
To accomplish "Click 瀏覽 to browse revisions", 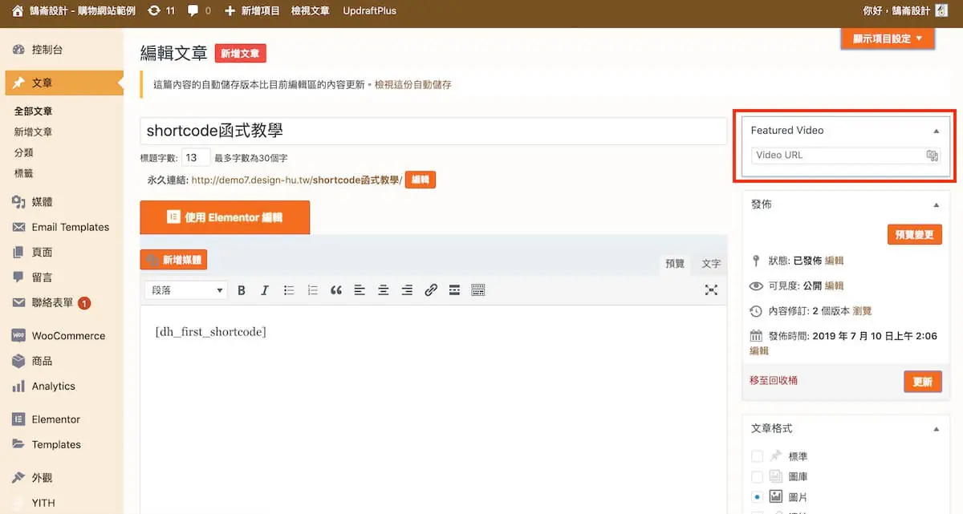I will click(x=863, y=311).
